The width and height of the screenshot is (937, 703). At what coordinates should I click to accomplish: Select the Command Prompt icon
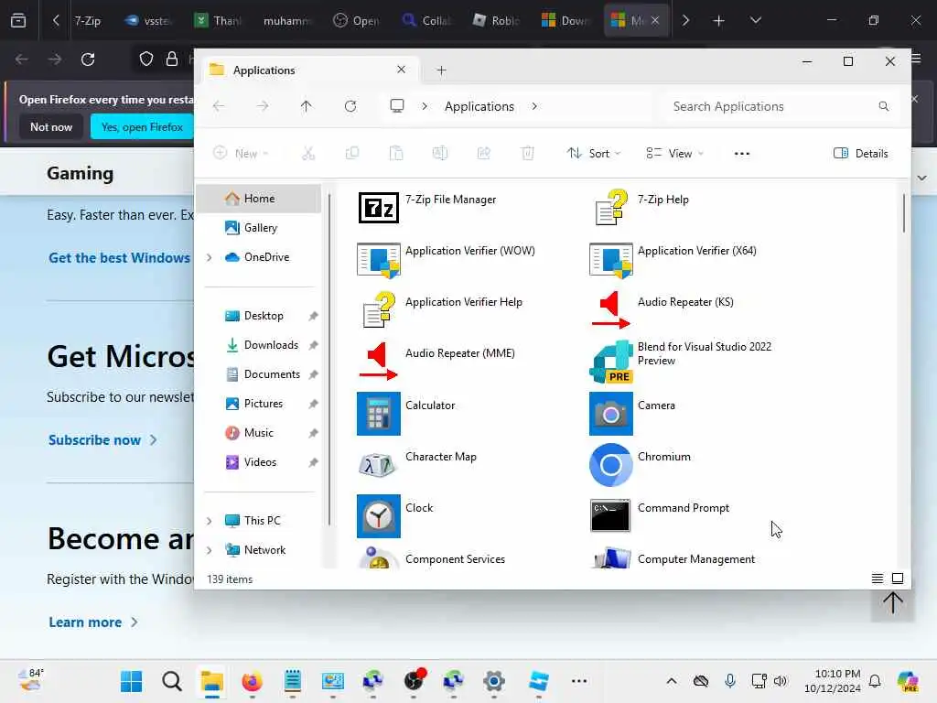pyautogui.click(x=610, y=516)
